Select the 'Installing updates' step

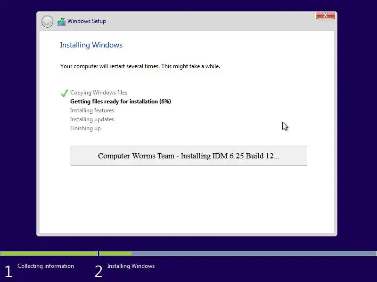click(x=92, y=119)
